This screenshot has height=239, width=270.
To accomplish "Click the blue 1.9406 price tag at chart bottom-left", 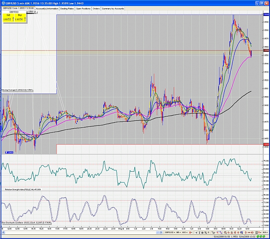I will coord(10,152).
